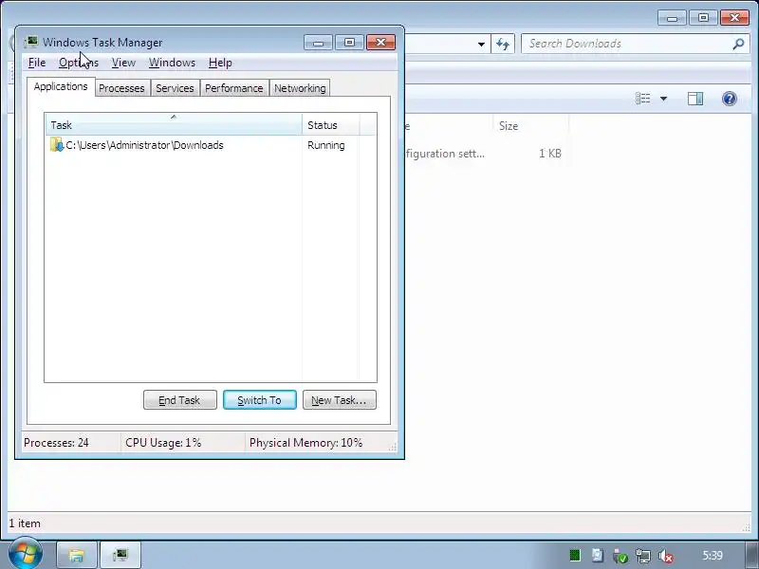Open the Help menu in Task Manager
This screenshot has width=759, height=569.
point(220,63)
